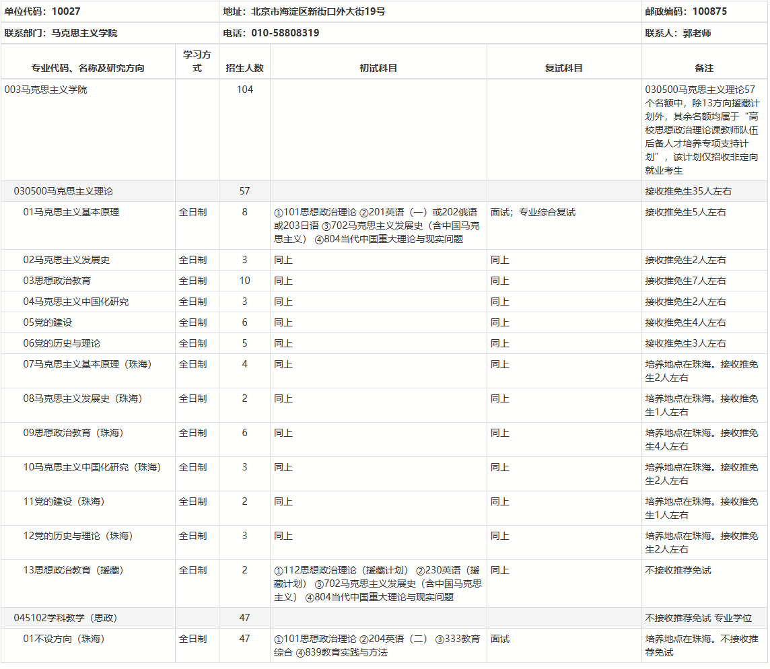
Task: Select 01不设方向（珠海） entry
Action: tap(65, 639)
